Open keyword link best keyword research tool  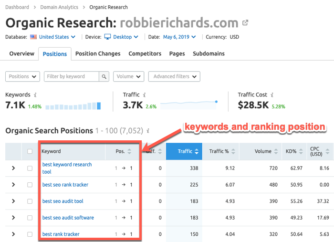pyautogui.click(x=67, y=168)
